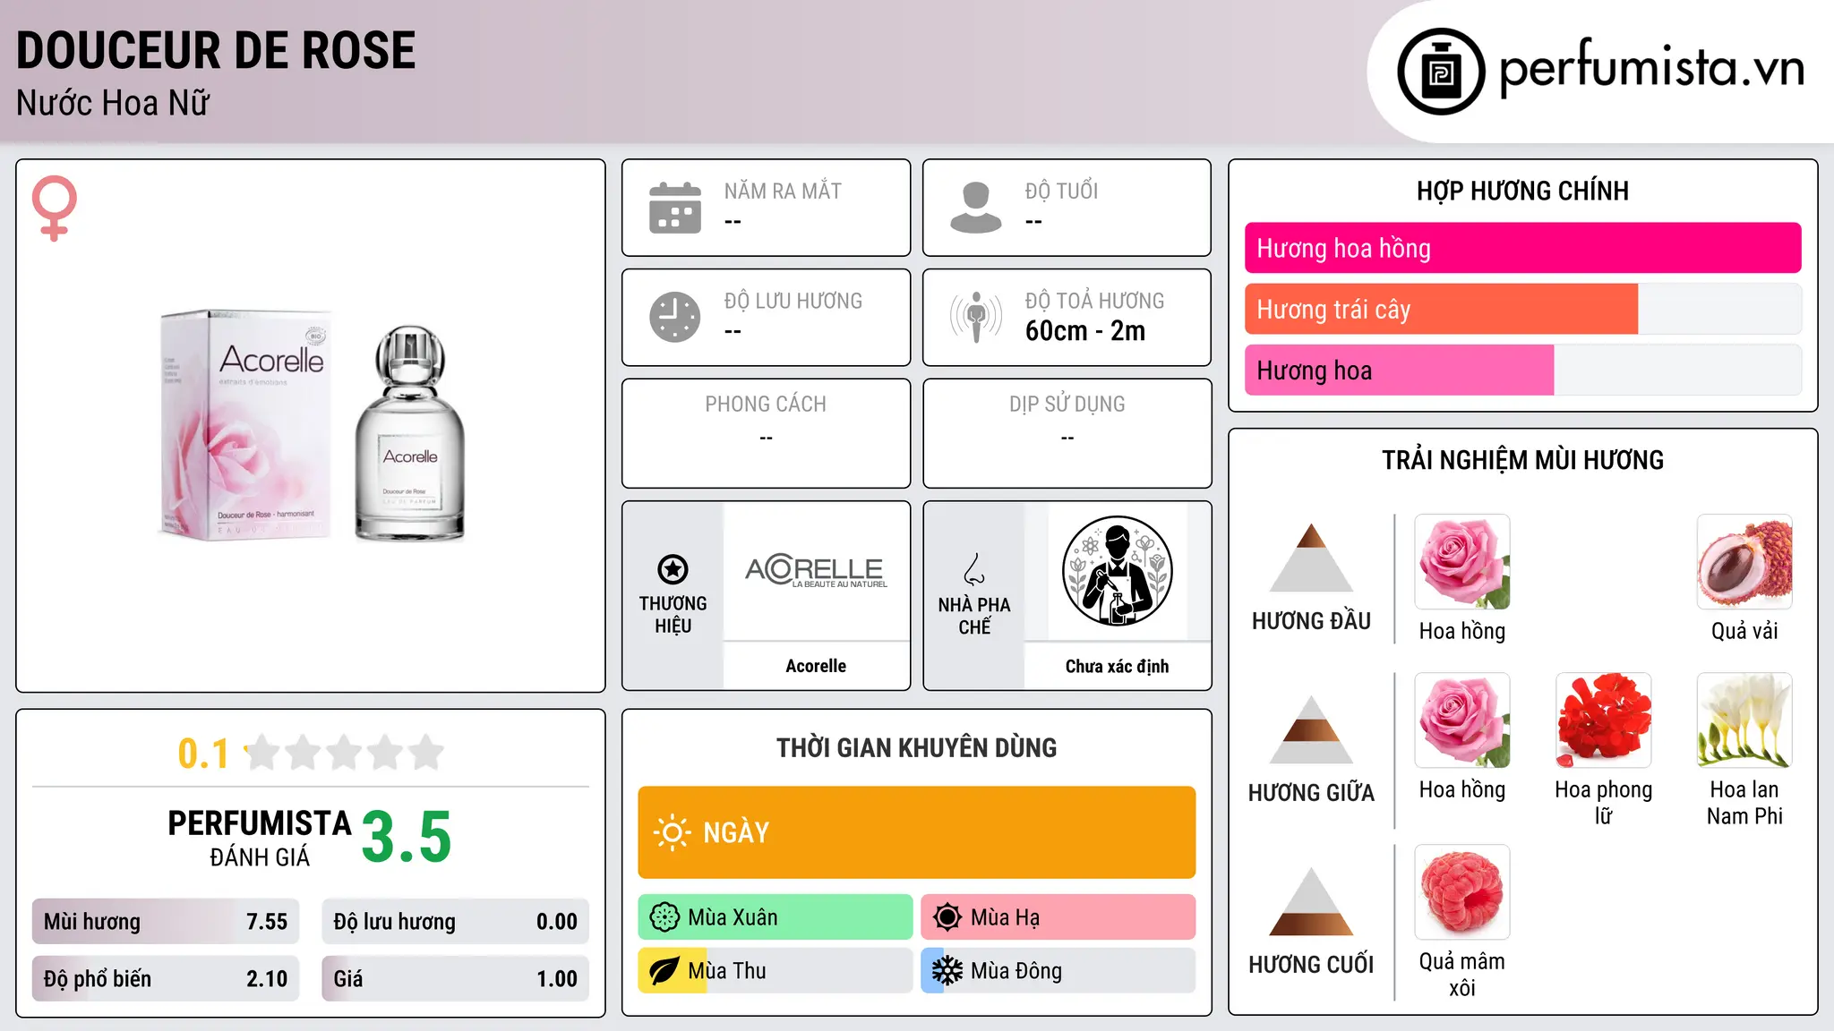Click the pink Acorelle perfume box photo
This screenshot has height=1031, width=1834.
pos(244,425)
